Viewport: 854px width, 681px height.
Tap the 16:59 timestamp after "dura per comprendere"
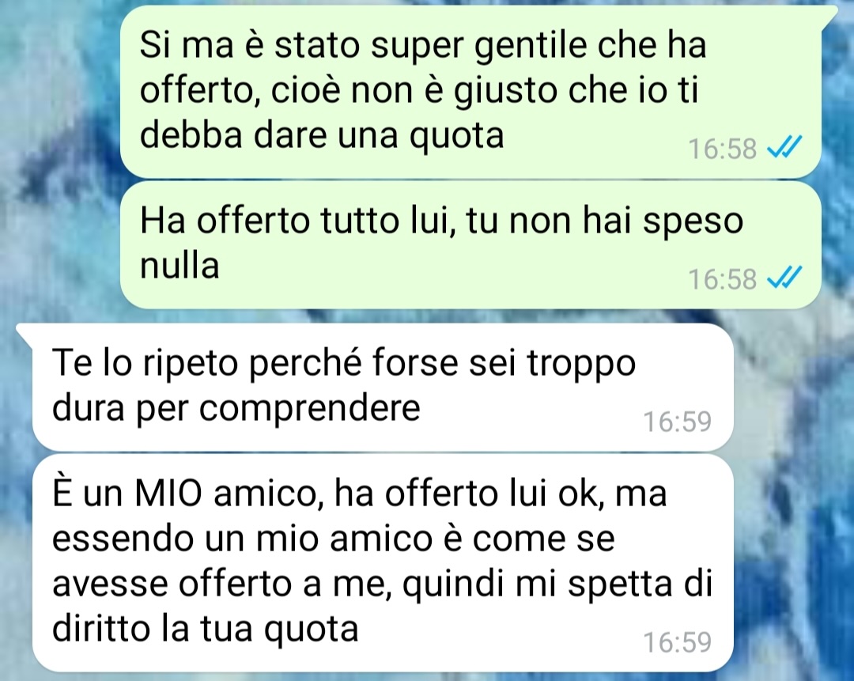click(x=677, y=422)
